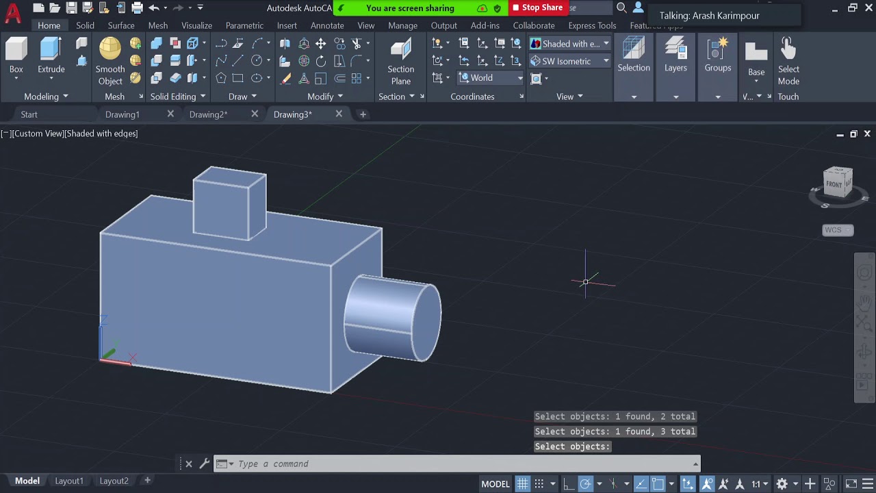Viewport: 876px width, 493px height.
Task: Open the annotation scale 1:1 dropdown
Action: (760, 484)
